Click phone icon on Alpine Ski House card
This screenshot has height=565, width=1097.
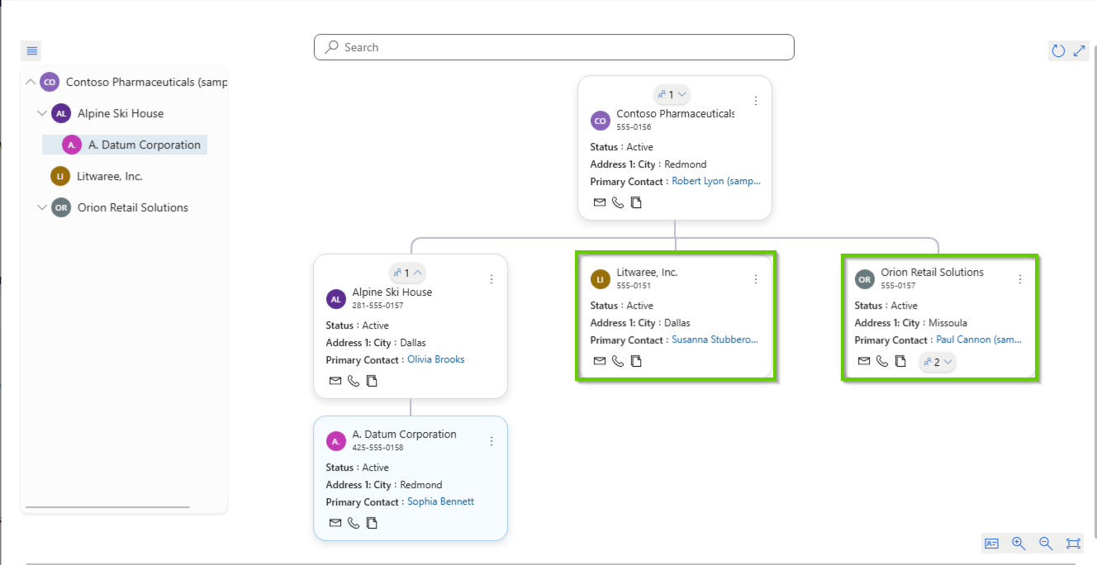(x=354, y=381)
